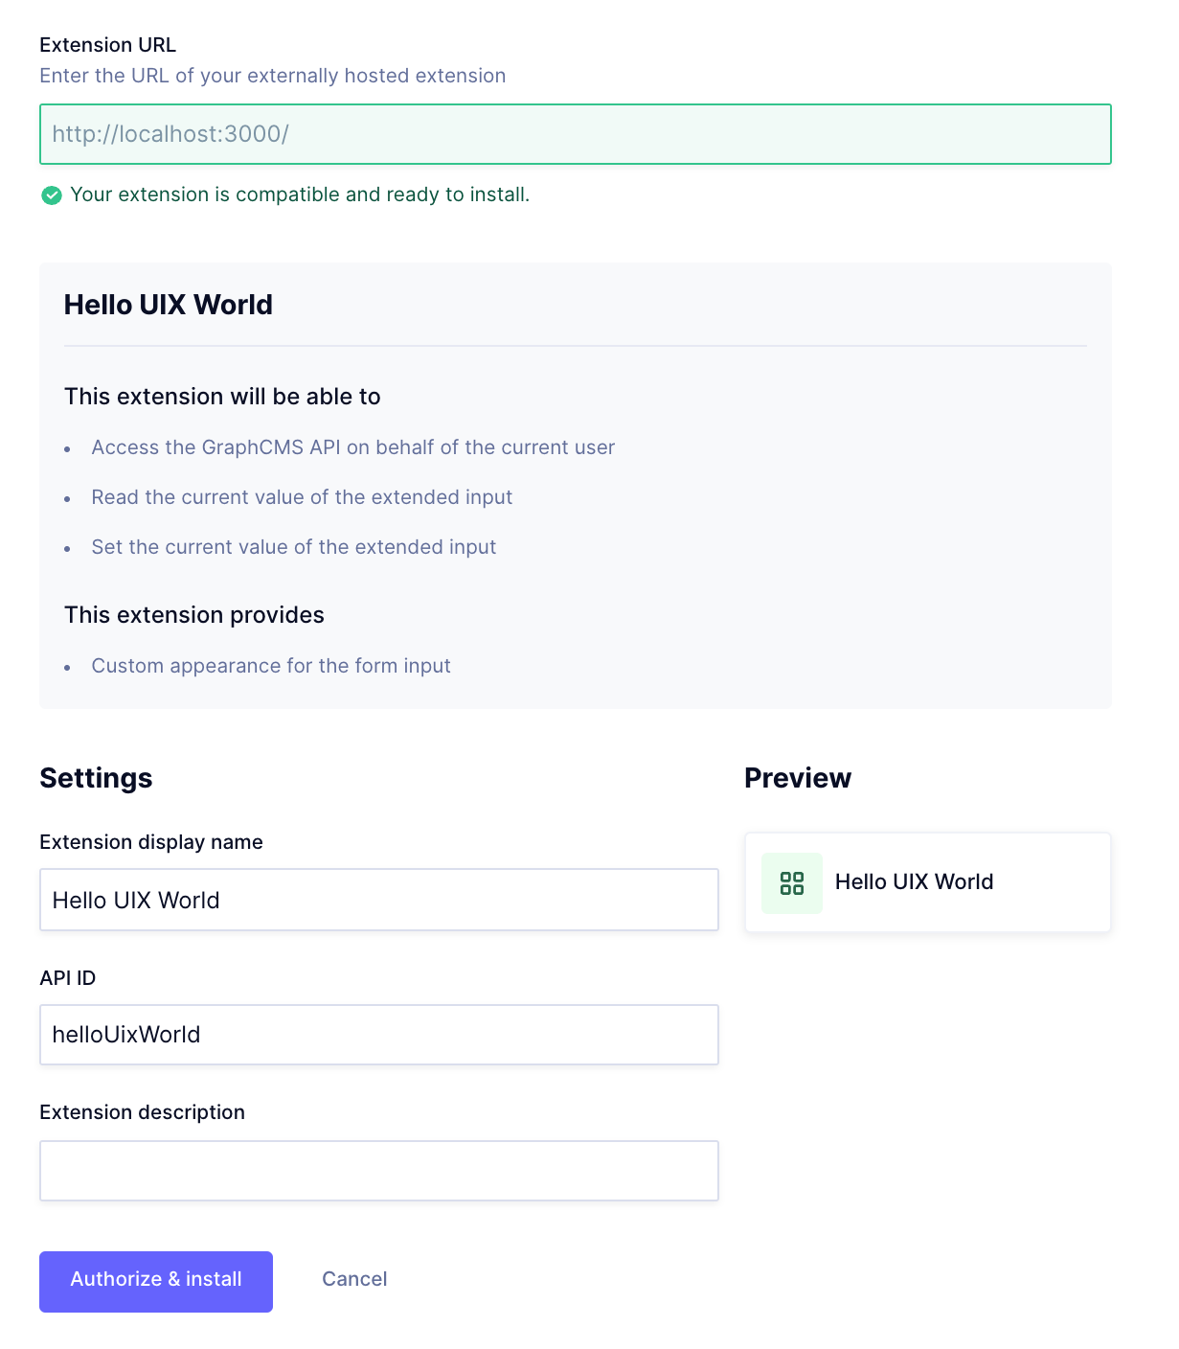Click the Hello UIX World preview card
1179x1349 pixels.
pyautogui.click(x=927, y=882)
